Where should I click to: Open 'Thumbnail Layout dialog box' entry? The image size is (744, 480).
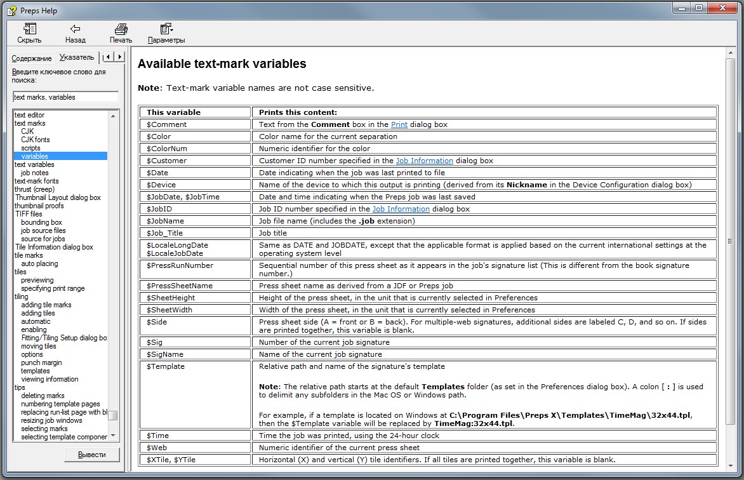58,197
